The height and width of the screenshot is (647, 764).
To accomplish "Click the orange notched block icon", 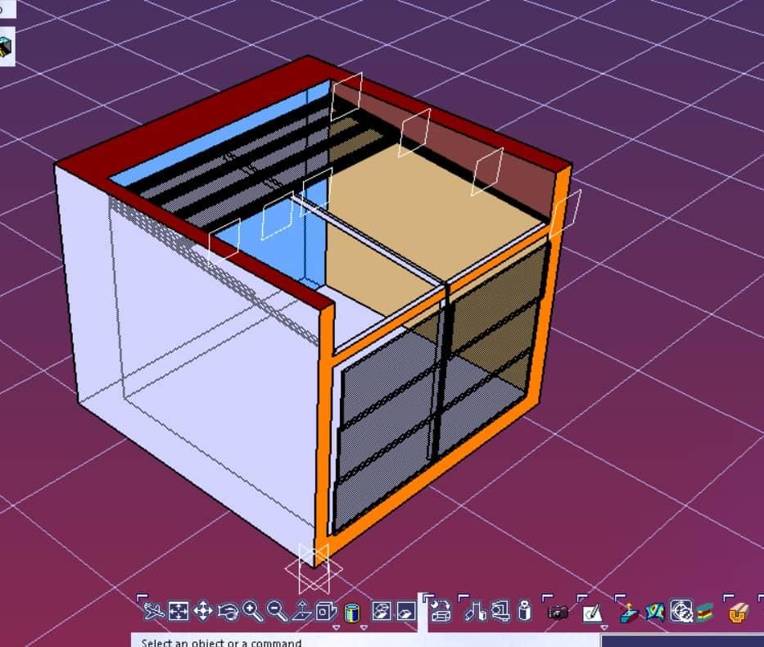I will [739, 613].
